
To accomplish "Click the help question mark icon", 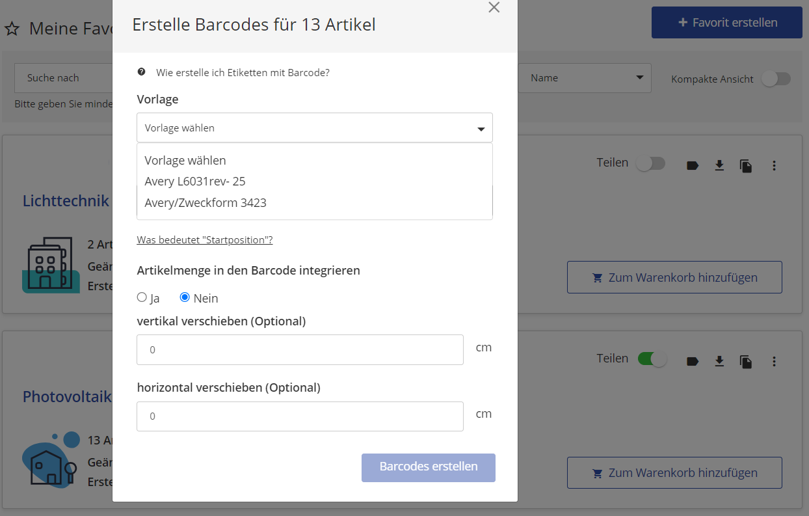I will click(142, 72).
